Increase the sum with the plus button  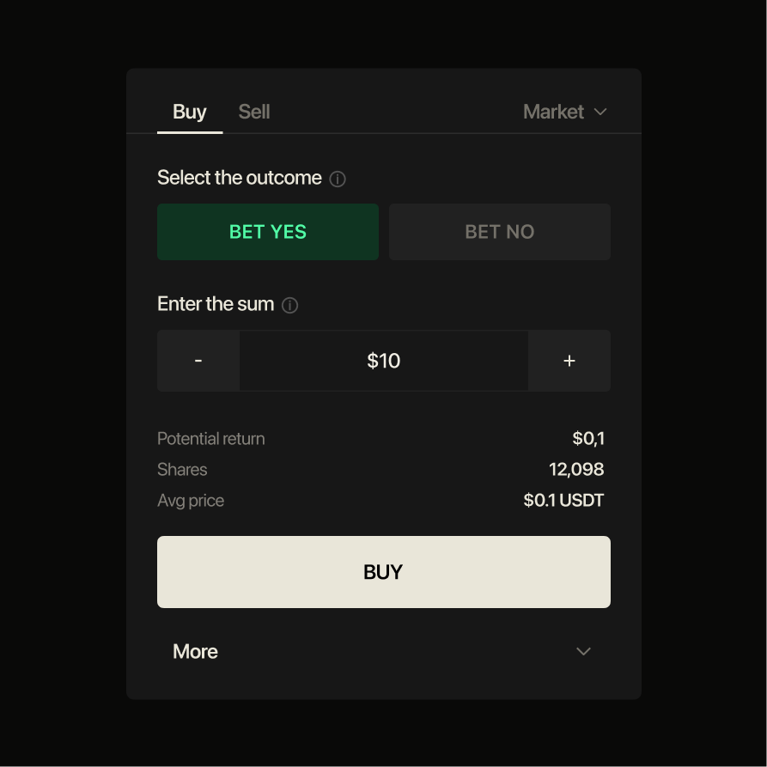click(x=569, y=361)
